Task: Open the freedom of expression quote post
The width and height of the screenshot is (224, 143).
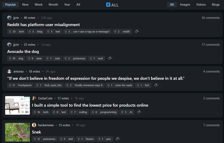Action: coord(96,78)
